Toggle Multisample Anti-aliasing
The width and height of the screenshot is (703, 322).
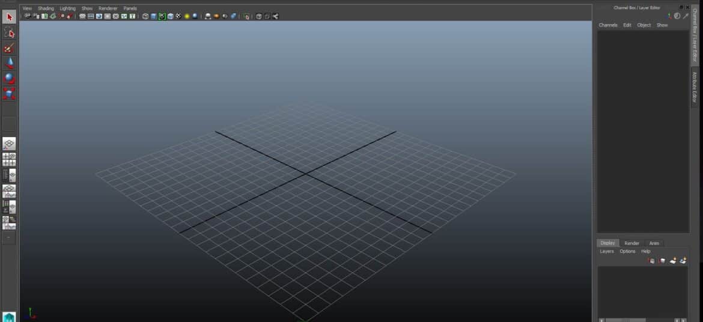pos(225,16)
